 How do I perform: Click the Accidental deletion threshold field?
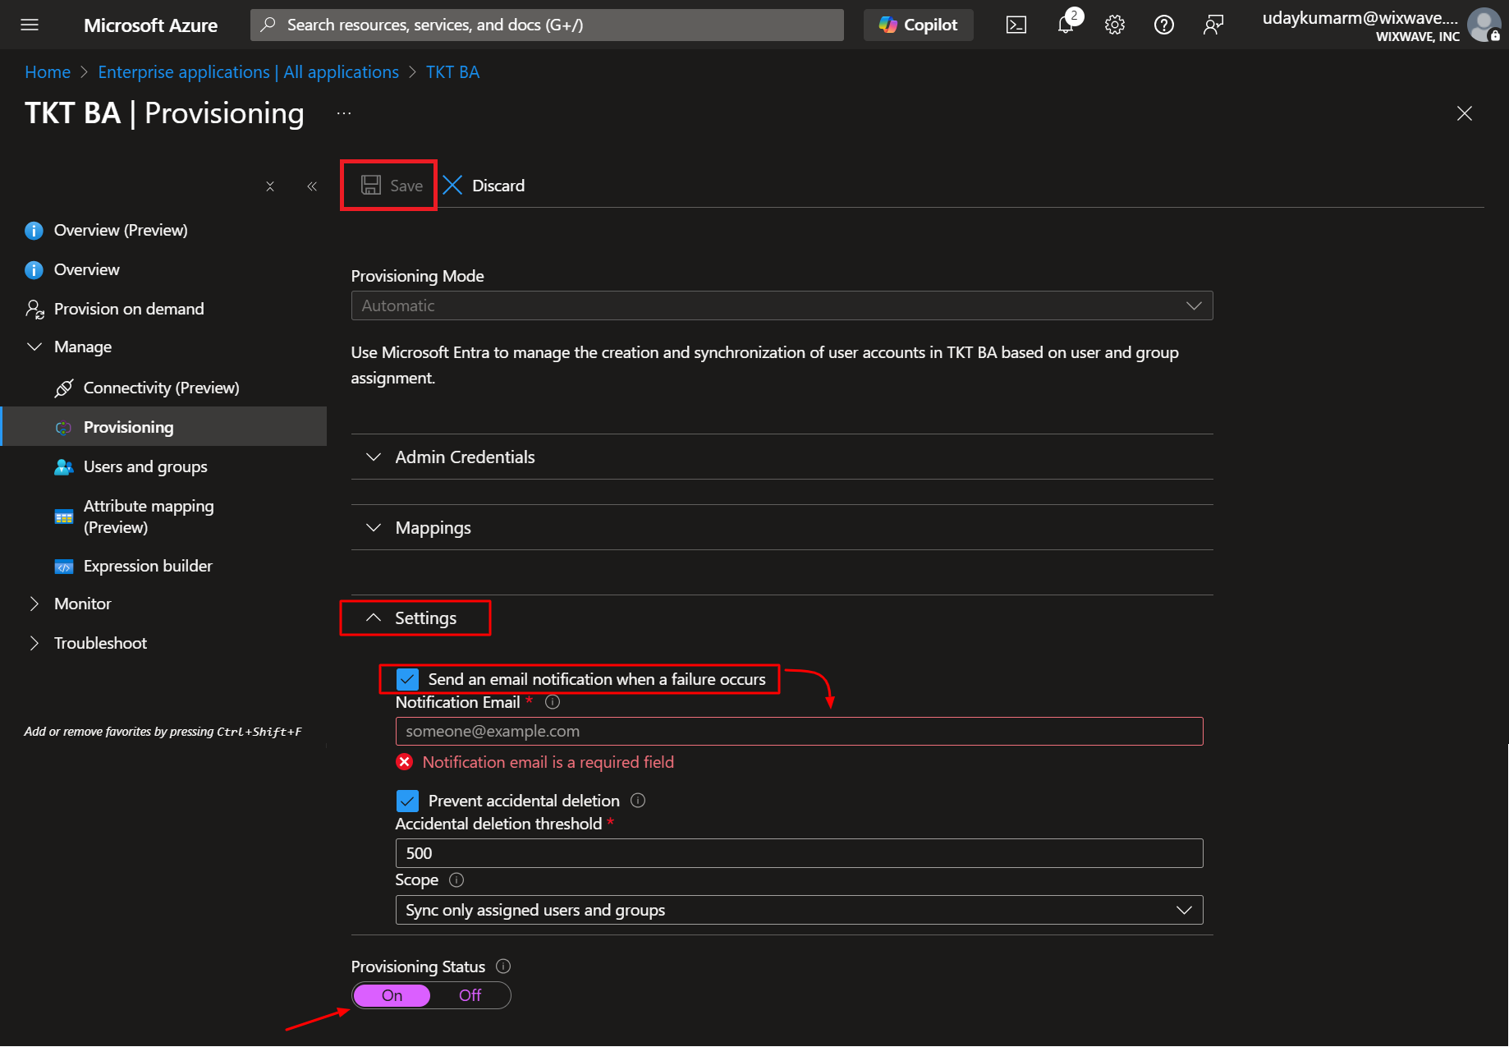tap(799, 853)
